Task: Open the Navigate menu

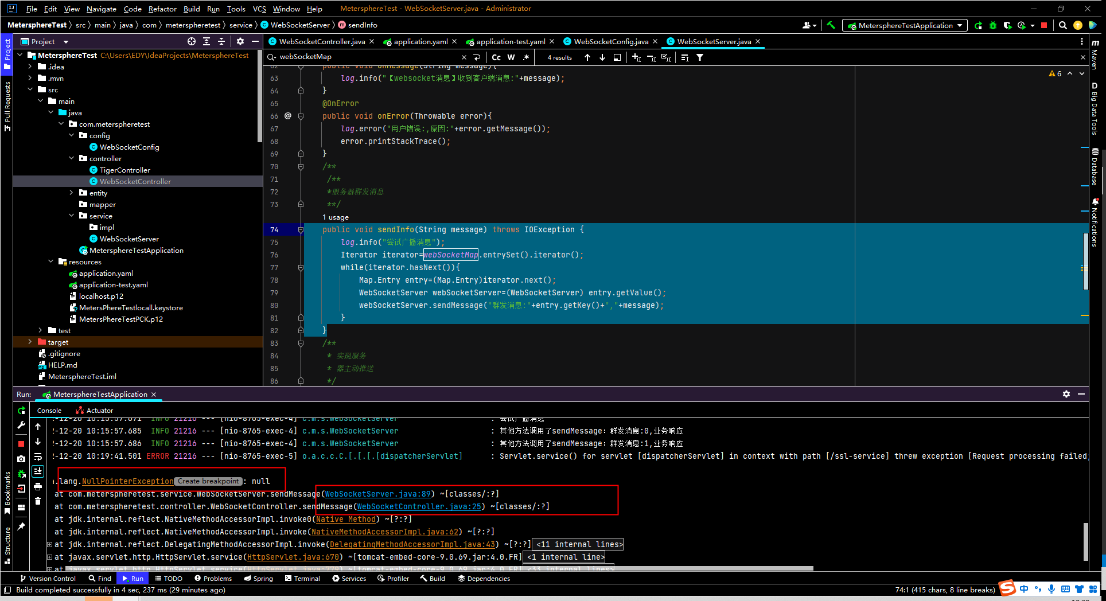Action: pos(101,9)
